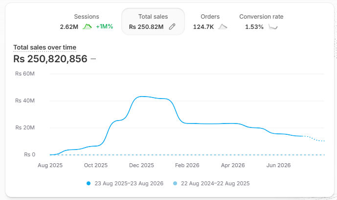Click the green Sessions sparkline icon

pos(87,26)
